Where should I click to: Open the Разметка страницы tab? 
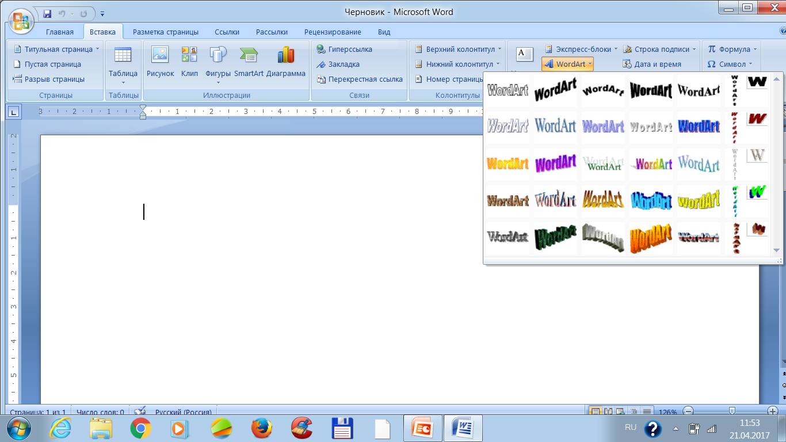tap(166, 32)
